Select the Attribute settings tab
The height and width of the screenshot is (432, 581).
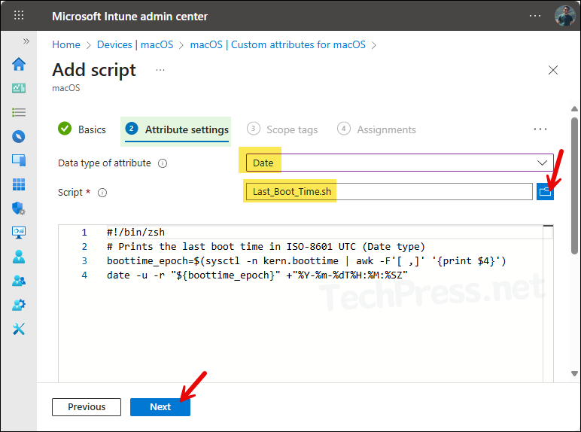[x=177, y=129]
